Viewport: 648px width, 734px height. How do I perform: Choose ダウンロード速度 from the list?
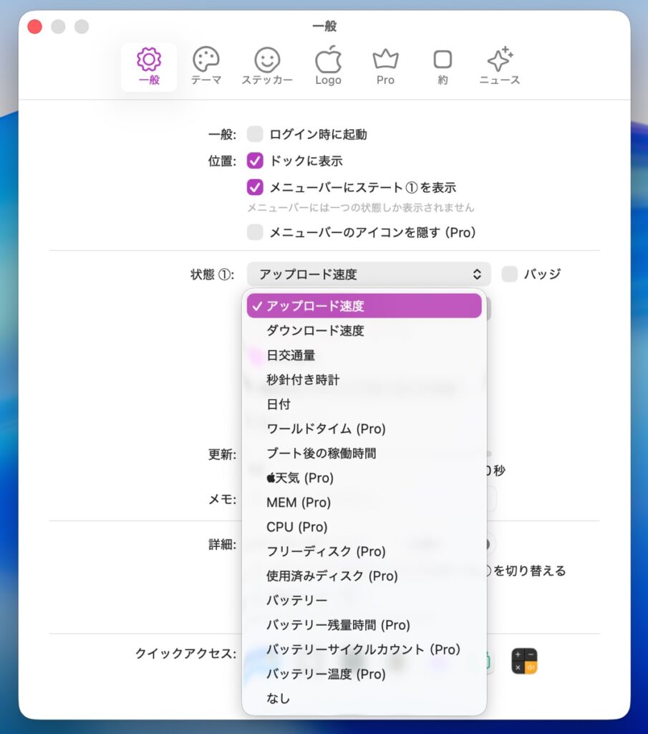pyautogui.click(x=315, y=330)
